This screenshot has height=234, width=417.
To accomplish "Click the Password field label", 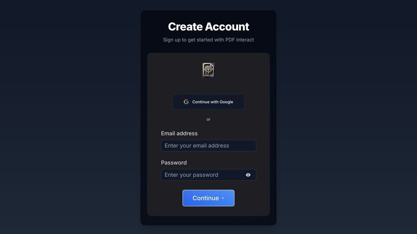I will coord(174,162).
